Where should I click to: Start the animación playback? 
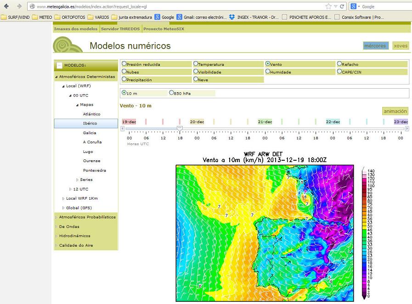pos(395,111)
